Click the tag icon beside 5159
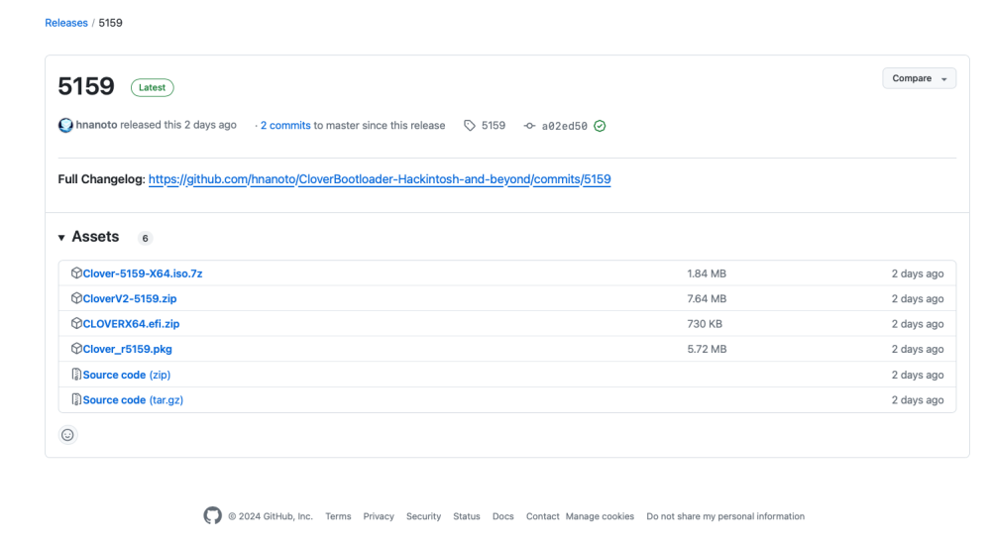Viewport: 991px width, 548px height. pos(470,126)
